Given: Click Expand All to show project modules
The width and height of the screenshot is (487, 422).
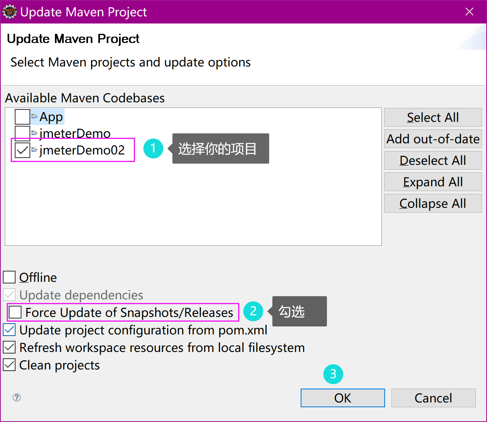Looking at the screenshot, I should (x=432, y=182).
